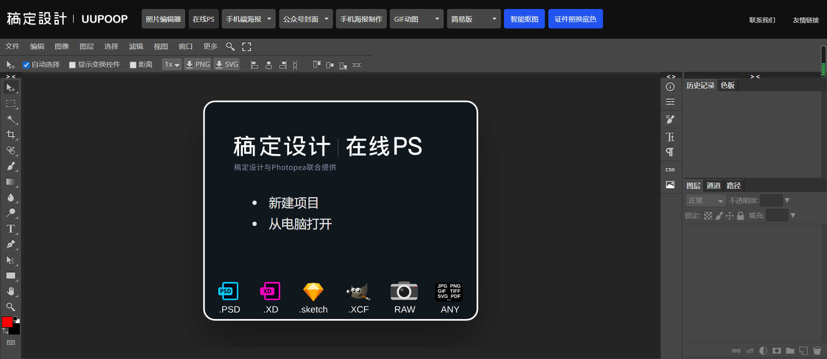Viewport: 827px width, 359px height.
Task: Select the Magic Wand tool
Action: 11,119
